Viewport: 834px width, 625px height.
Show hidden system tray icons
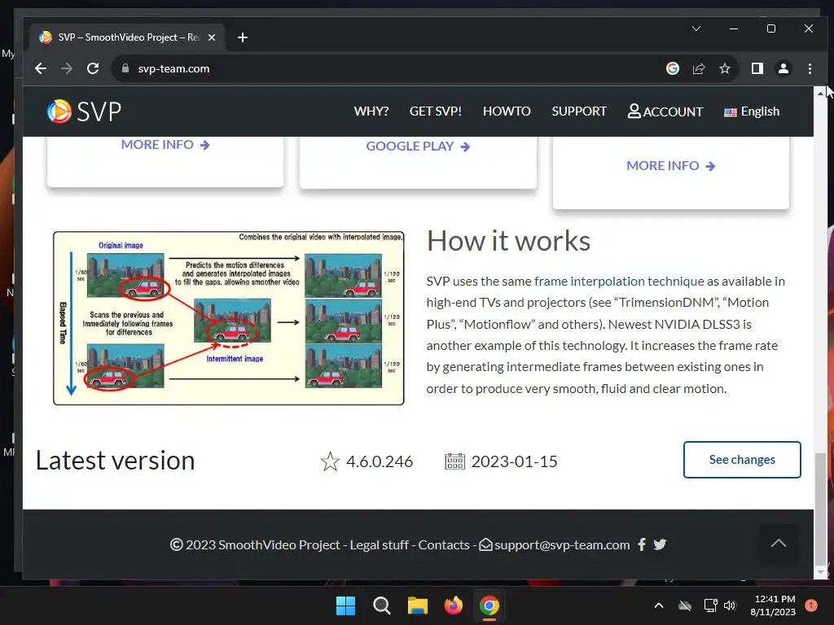[x=658, y=605]
